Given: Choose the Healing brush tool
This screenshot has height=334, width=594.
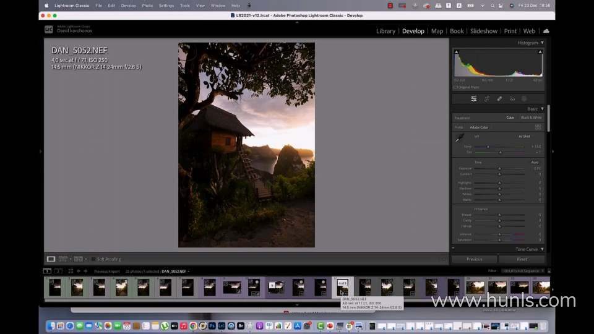Looking at the screenshot, I should click(x=499, y=99).
